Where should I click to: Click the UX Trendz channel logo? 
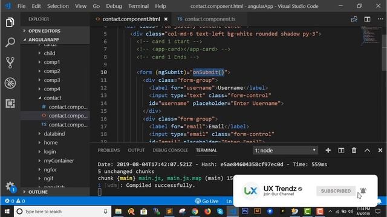[x=250, y=190]
